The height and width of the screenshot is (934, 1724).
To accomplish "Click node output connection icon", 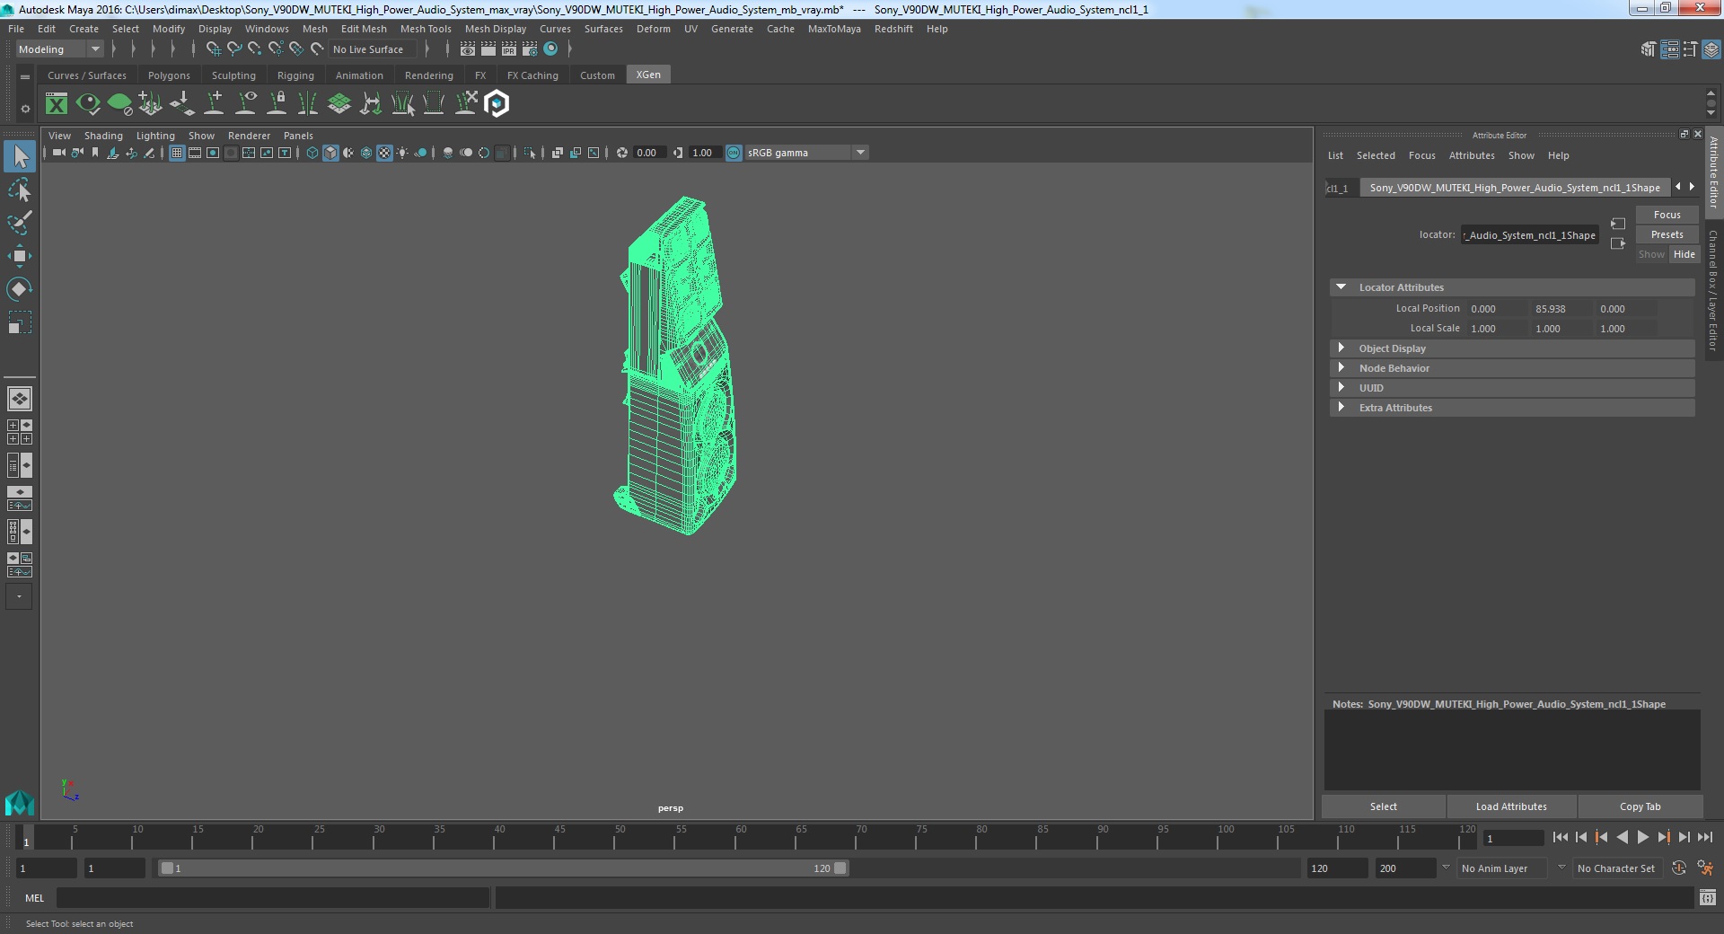I will coord(1618,243).
